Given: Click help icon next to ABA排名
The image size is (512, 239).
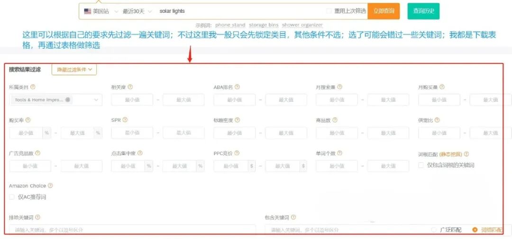Looking at the screenshot, I should tap(237, 87).
